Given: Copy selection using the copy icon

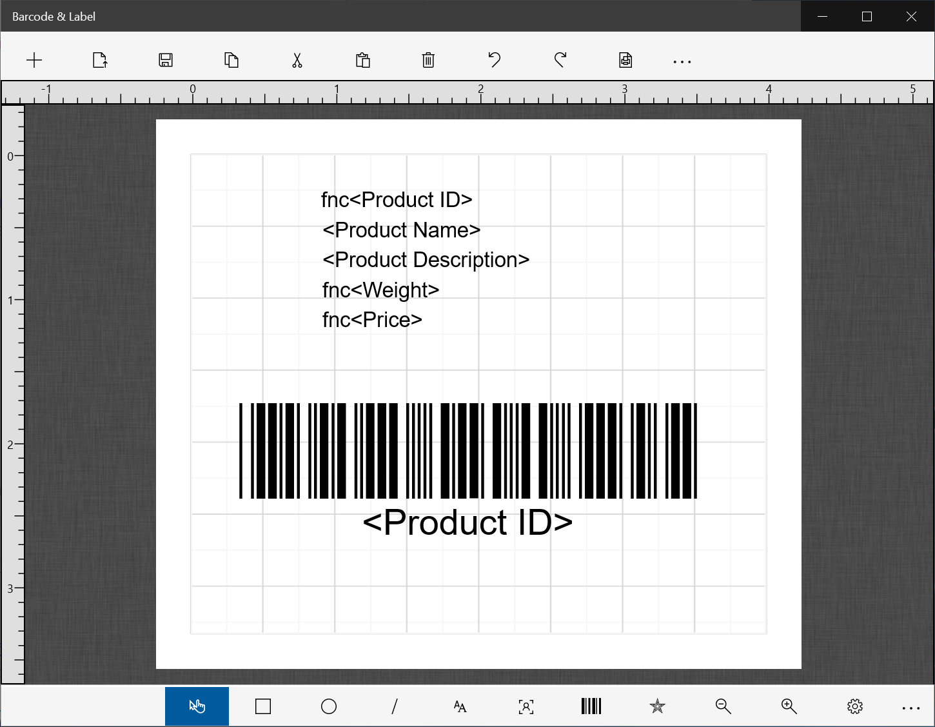Looking at the screenshot, I should (231, 61).
